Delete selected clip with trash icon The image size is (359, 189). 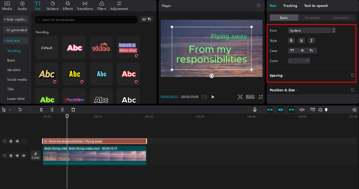pos(73,110)
